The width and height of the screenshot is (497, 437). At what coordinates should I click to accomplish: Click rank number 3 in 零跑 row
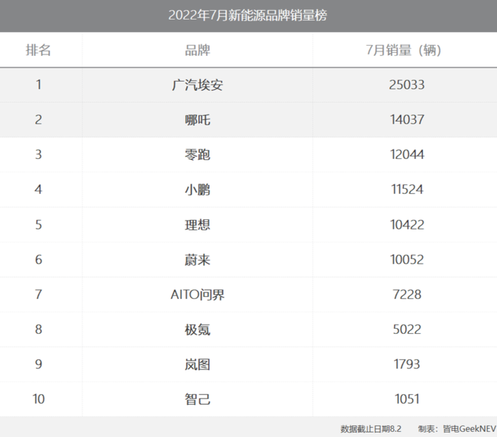(38, 155)
